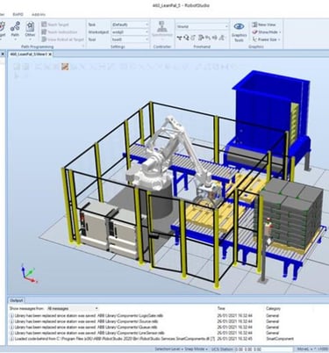Open the Frame Size dropdown

(x=267, y=40)
